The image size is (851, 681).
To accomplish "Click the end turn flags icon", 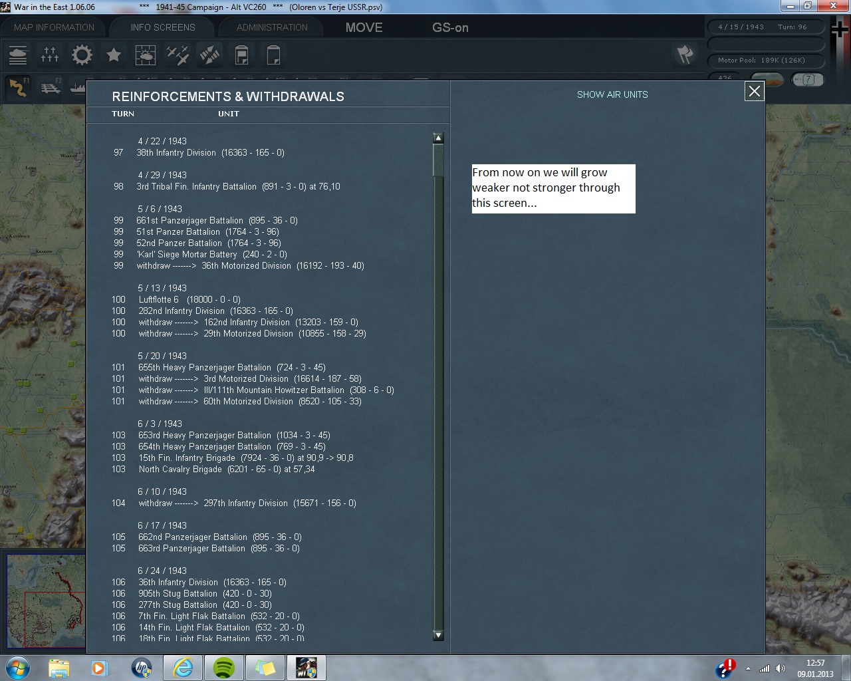I will point(685,55).
